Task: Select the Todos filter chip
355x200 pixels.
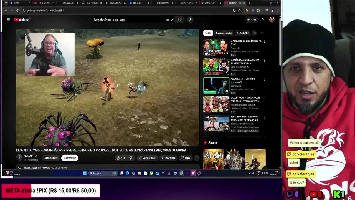Action: tap(208, 33)
